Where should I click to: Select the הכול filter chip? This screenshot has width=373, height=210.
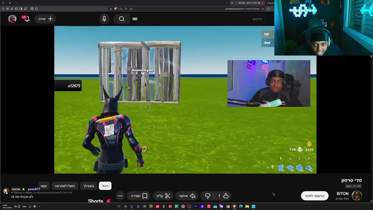(105, 186)
